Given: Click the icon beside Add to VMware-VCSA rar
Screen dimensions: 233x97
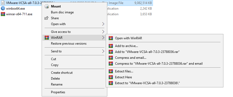Looking at the screenshot, I should coord(111,52).
